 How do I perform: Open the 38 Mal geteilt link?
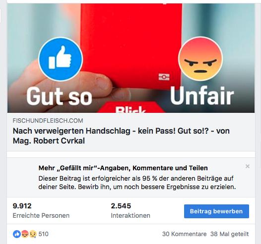tap(229, 234)
